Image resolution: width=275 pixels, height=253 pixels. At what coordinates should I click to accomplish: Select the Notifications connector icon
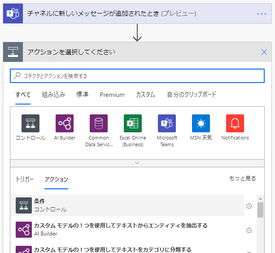pos(235,123)
